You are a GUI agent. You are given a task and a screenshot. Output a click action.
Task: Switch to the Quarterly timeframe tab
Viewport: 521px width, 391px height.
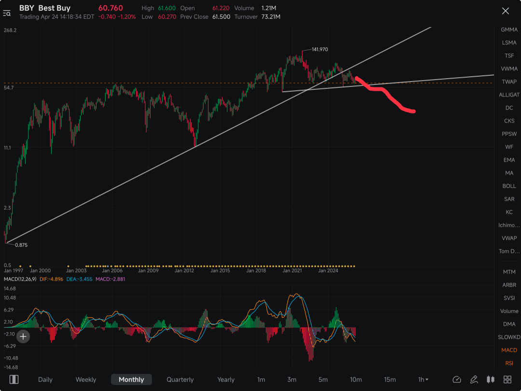point(180,379)
